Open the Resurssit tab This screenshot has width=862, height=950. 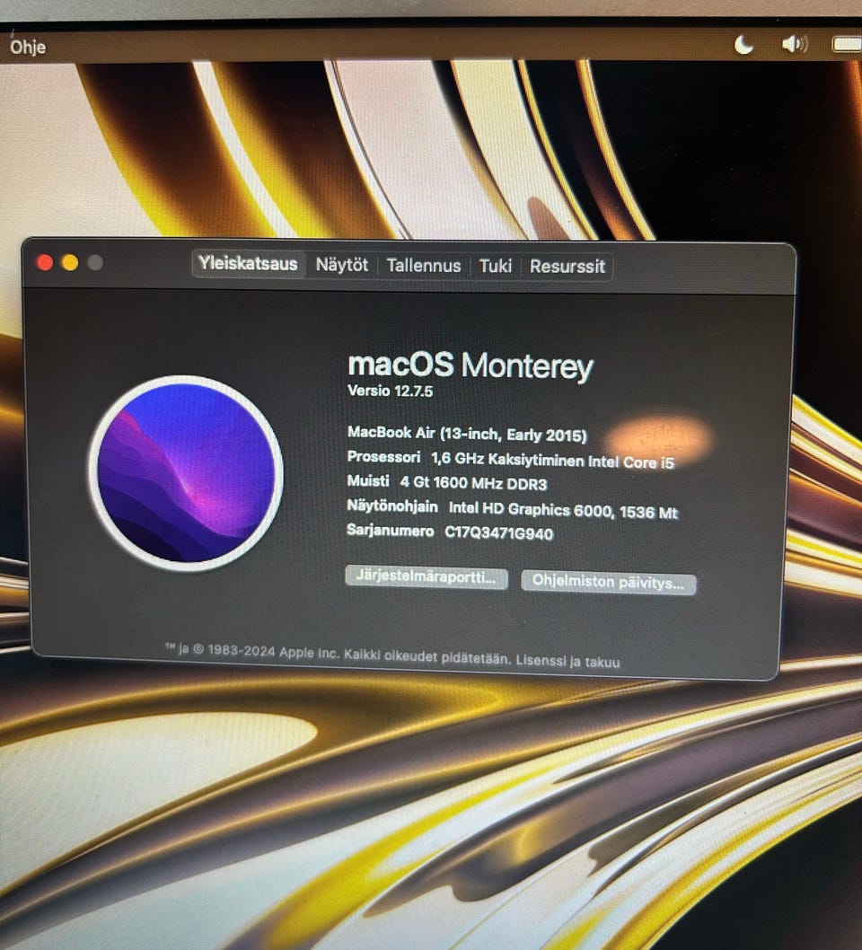tap(567, 267)
